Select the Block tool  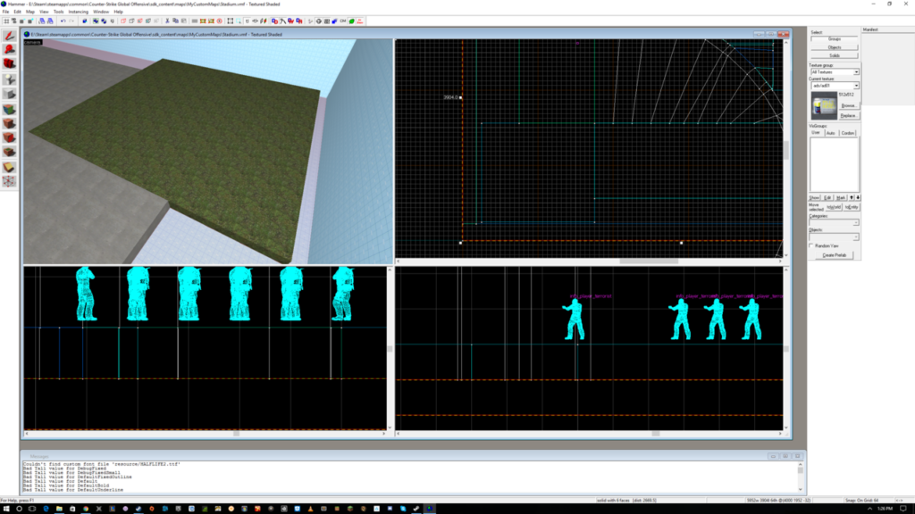pyautogui.click(x=9, y=95)
